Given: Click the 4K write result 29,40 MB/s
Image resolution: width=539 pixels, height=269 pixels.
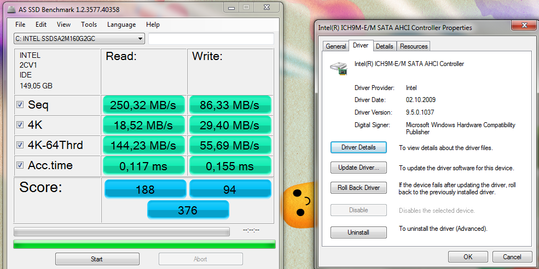Looking at the screenshot, I should (230, 125).
